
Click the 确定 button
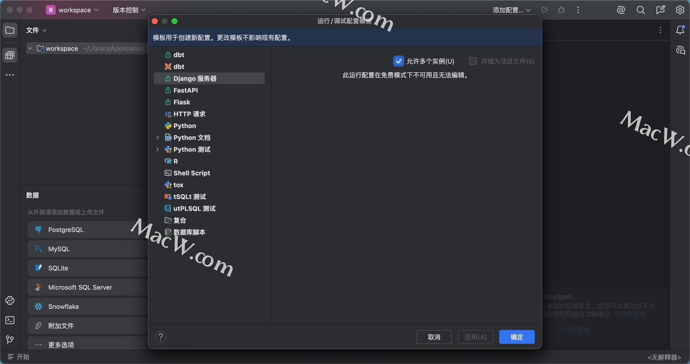tap(516, 337)
